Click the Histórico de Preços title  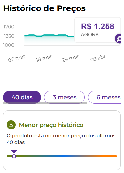click(x=44, y=8)
